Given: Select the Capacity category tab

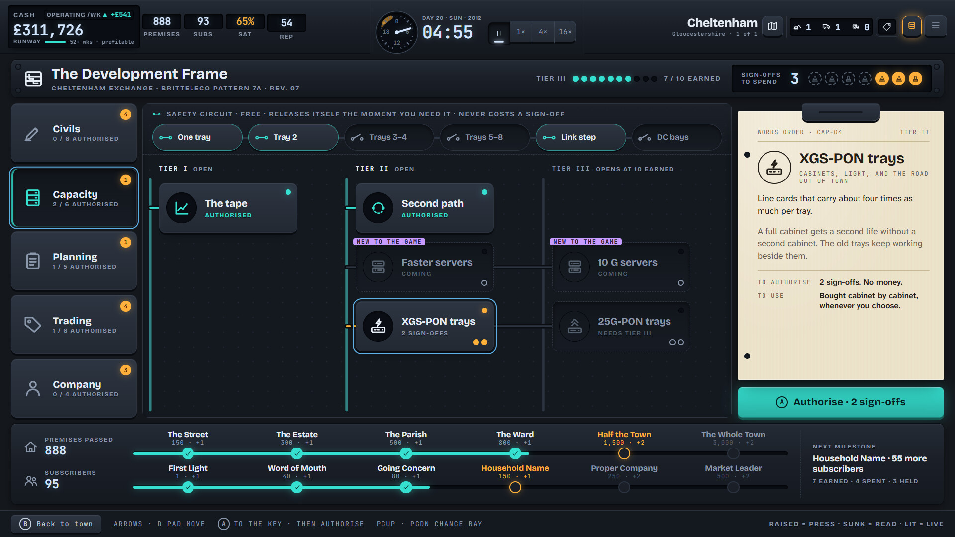Looking at the screenshot, I should (74, 198).
